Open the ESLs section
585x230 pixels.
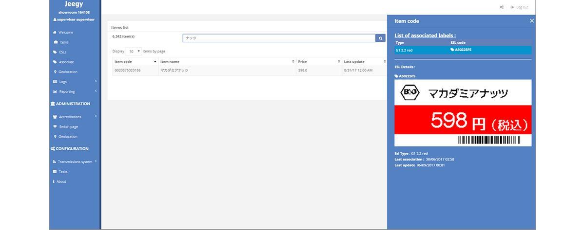click(x=62, y=52)
